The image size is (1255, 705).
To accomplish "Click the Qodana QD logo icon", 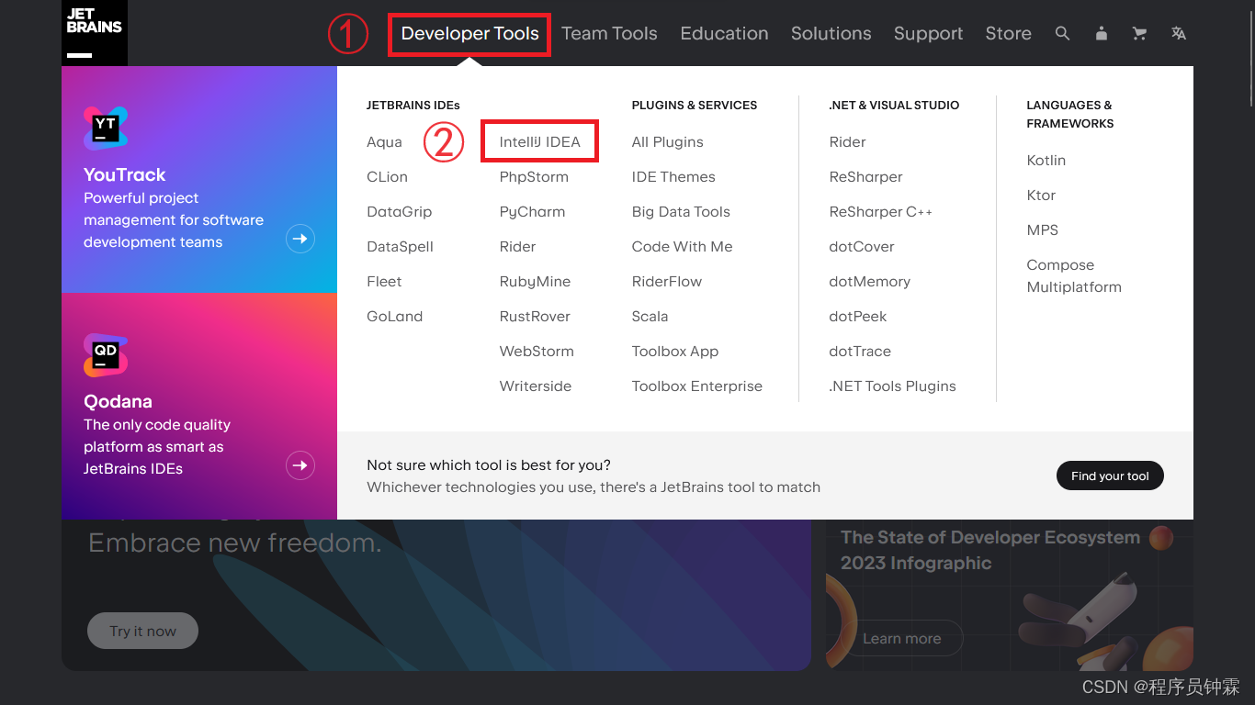I will coord(106,355).
